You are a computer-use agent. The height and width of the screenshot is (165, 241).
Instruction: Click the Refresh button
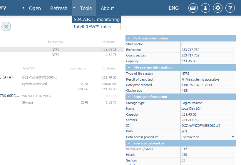point(59,8)
